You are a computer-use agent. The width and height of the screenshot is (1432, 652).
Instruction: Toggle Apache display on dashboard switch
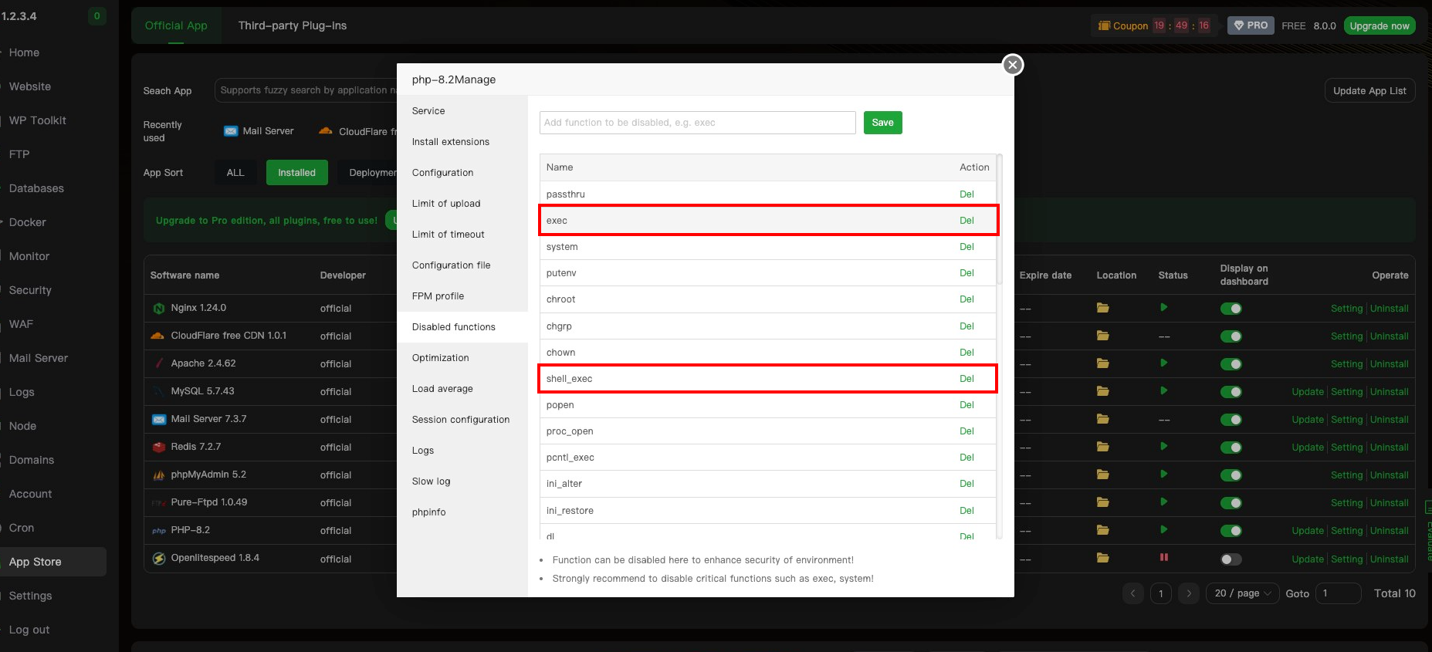click(x=1231, y=364)
